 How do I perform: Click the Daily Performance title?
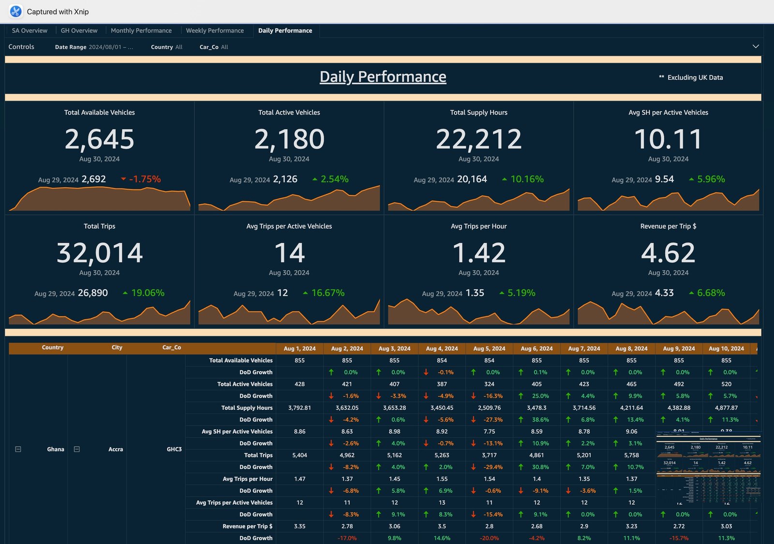pyautogui.click(x=383, y=76)
